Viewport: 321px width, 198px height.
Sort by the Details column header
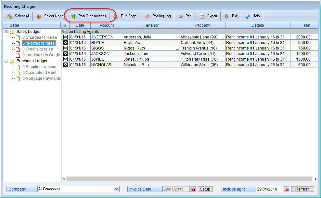tap(258, 25)
